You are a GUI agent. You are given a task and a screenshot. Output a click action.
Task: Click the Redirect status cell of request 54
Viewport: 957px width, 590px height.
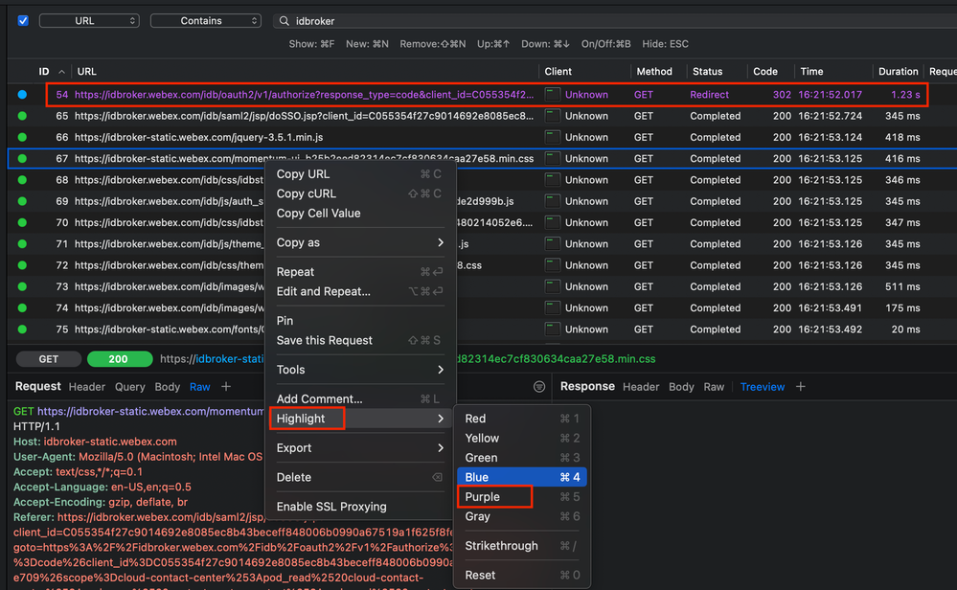[x=709, y=95]
